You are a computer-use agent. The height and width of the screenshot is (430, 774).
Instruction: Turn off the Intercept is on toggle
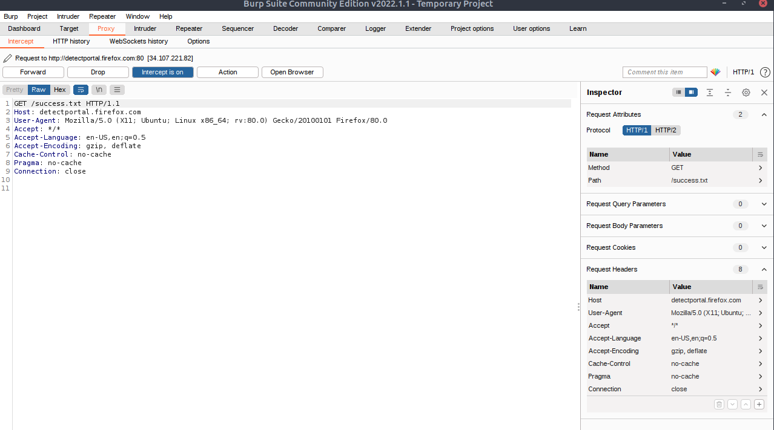162,72
